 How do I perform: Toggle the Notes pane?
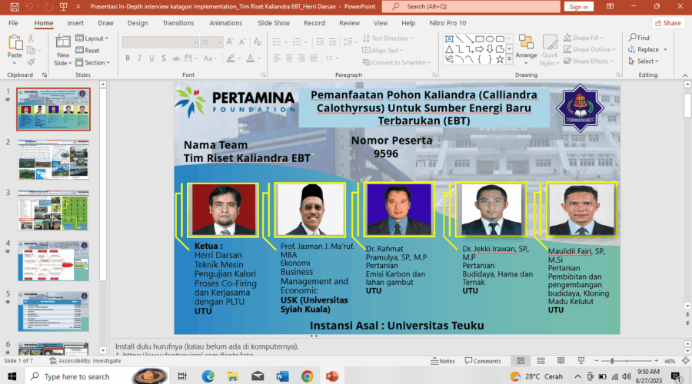pos(443,361)
